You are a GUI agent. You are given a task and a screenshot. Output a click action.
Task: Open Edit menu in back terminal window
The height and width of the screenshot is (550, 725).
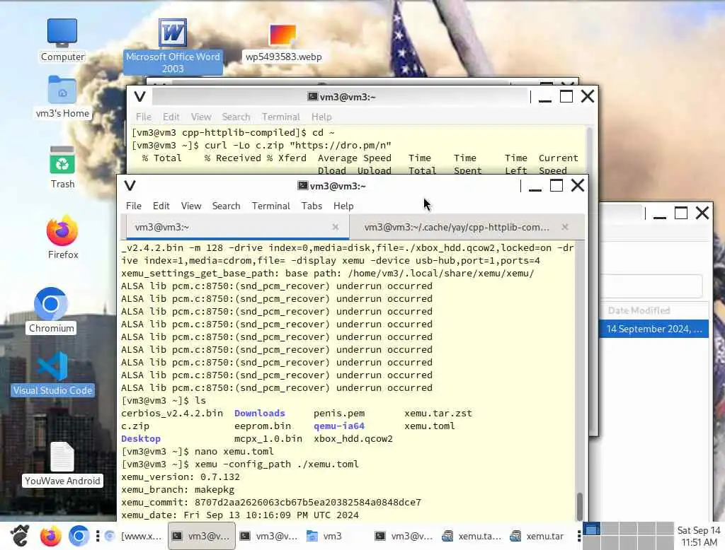tap(171, 117)
